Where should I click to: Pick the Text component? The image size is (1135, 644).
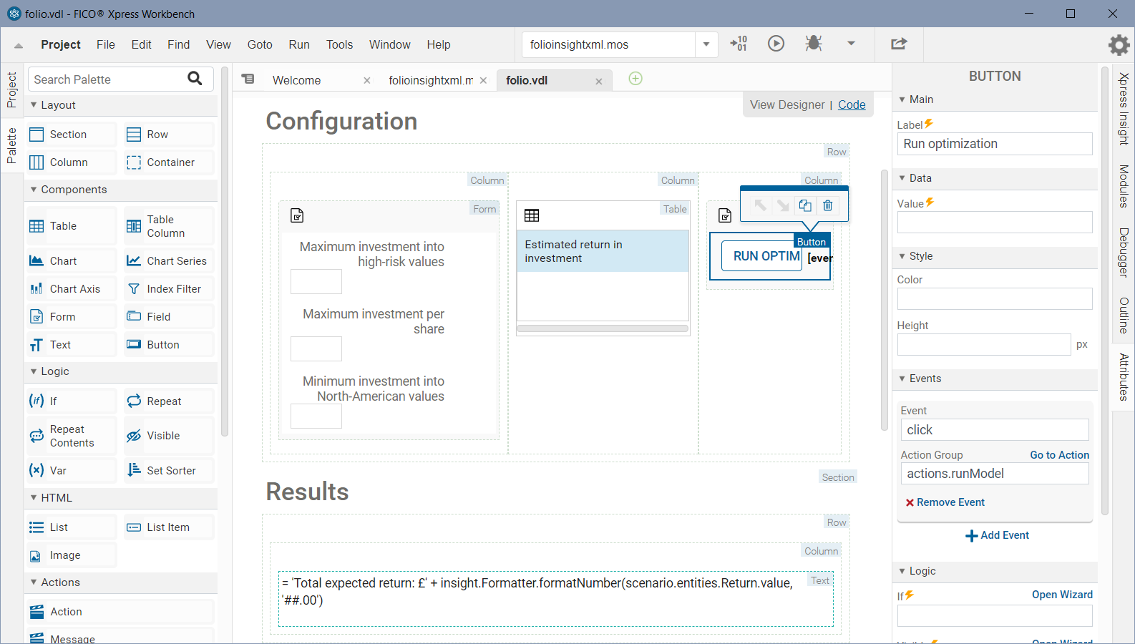(x=71, y=345)
